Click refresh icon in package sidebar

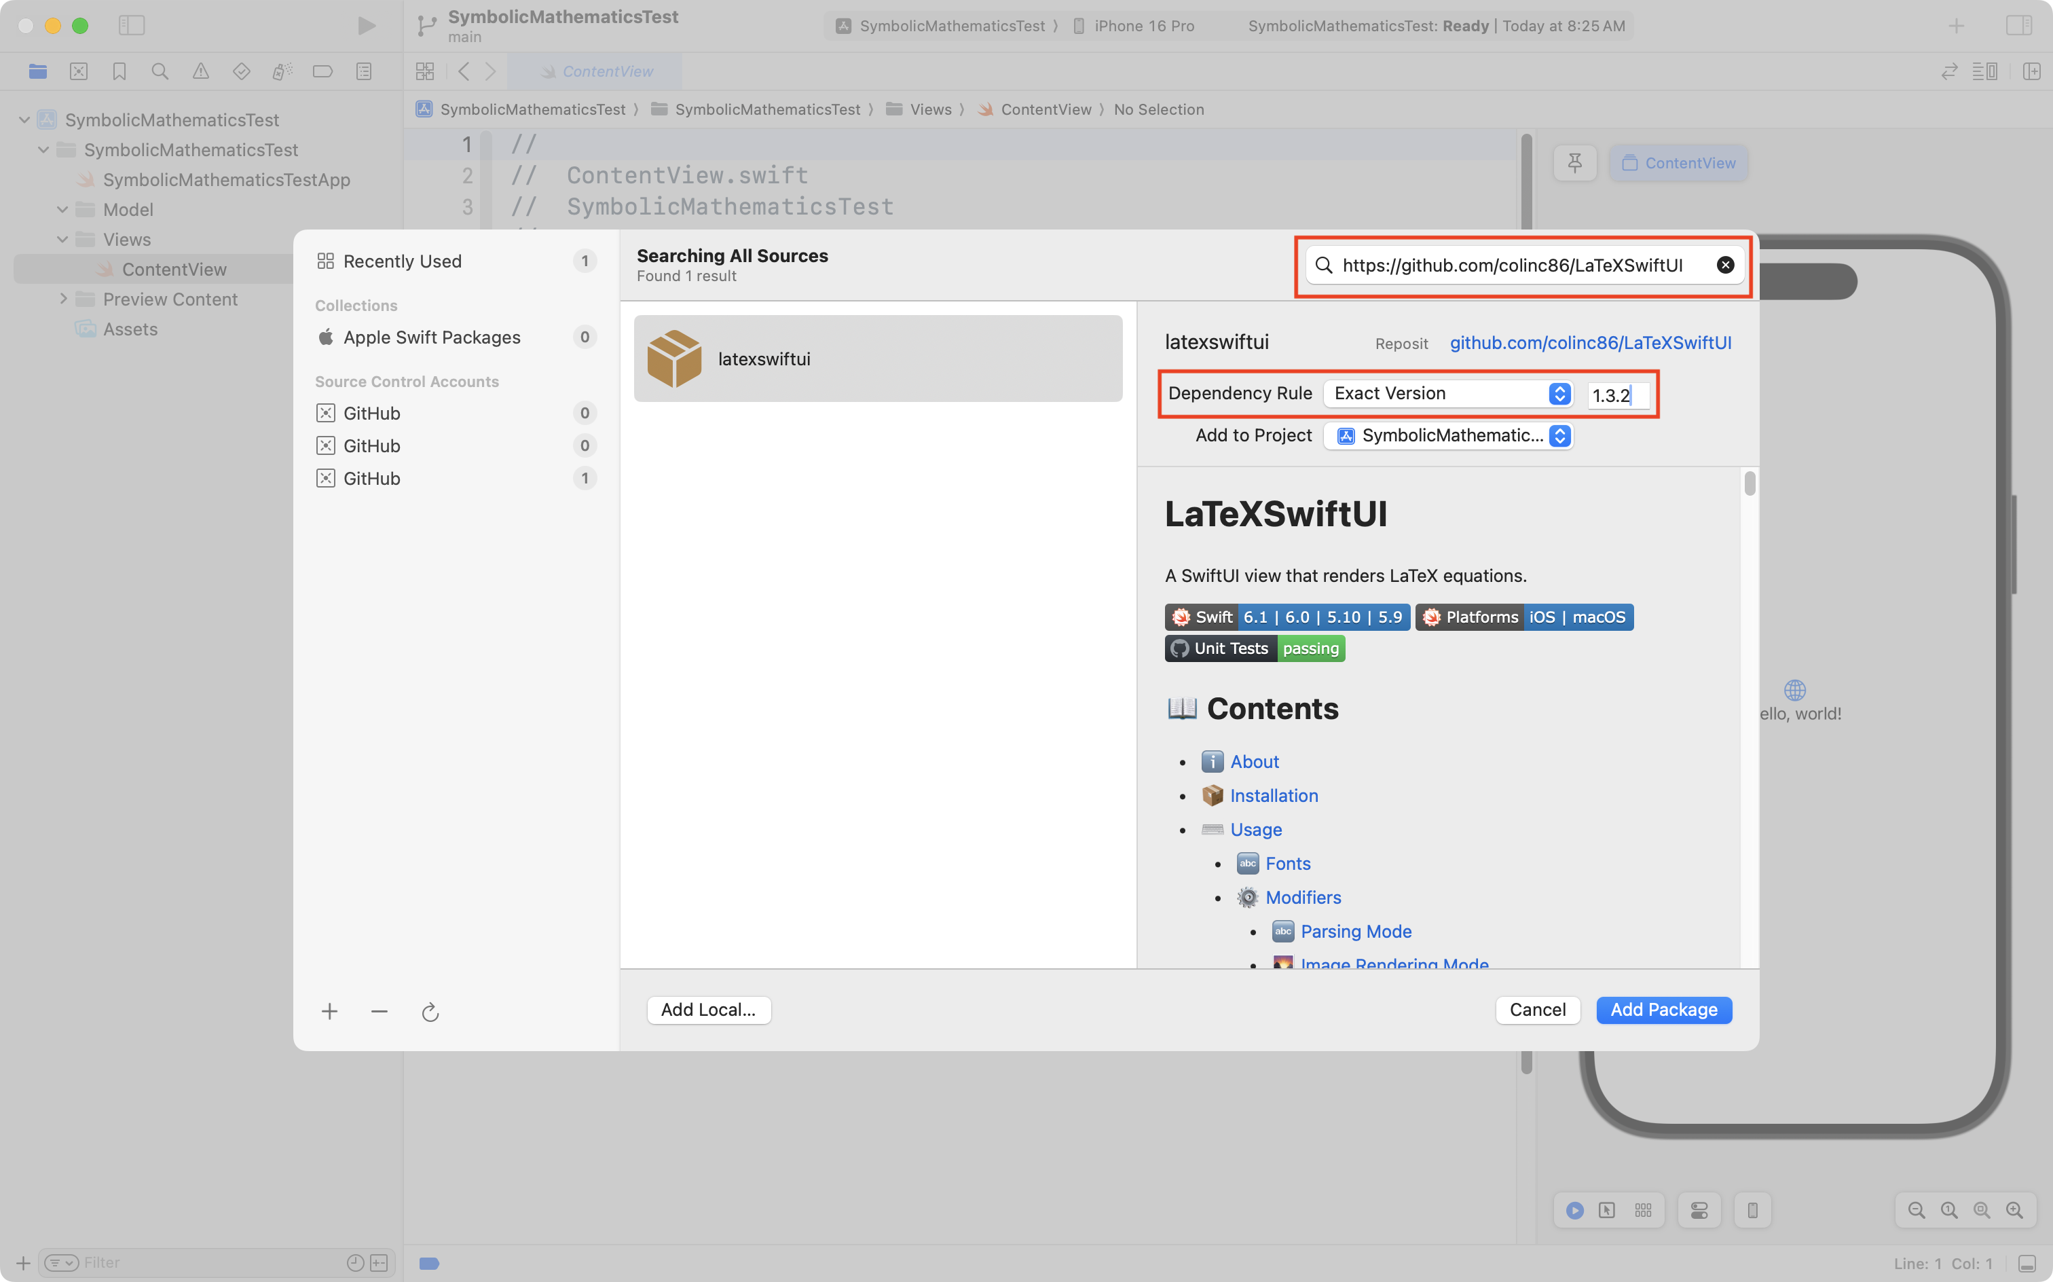(x=430, y=1012)
